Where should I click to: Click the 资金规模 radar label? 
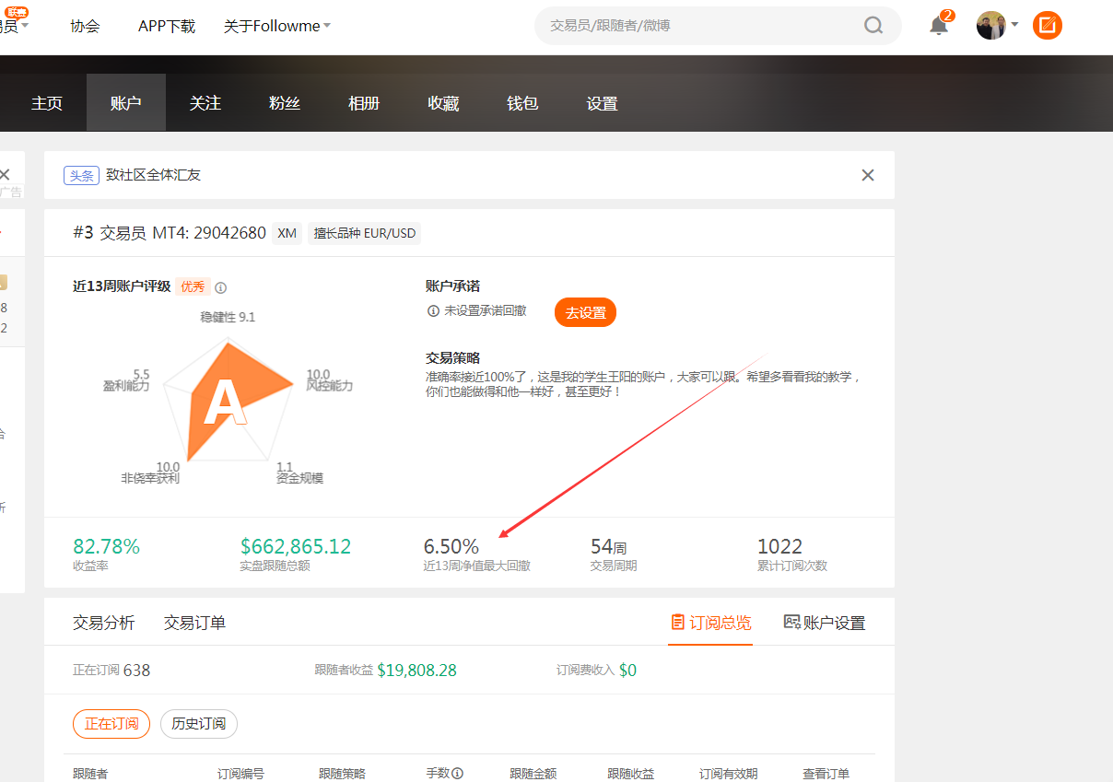(299, 478)
